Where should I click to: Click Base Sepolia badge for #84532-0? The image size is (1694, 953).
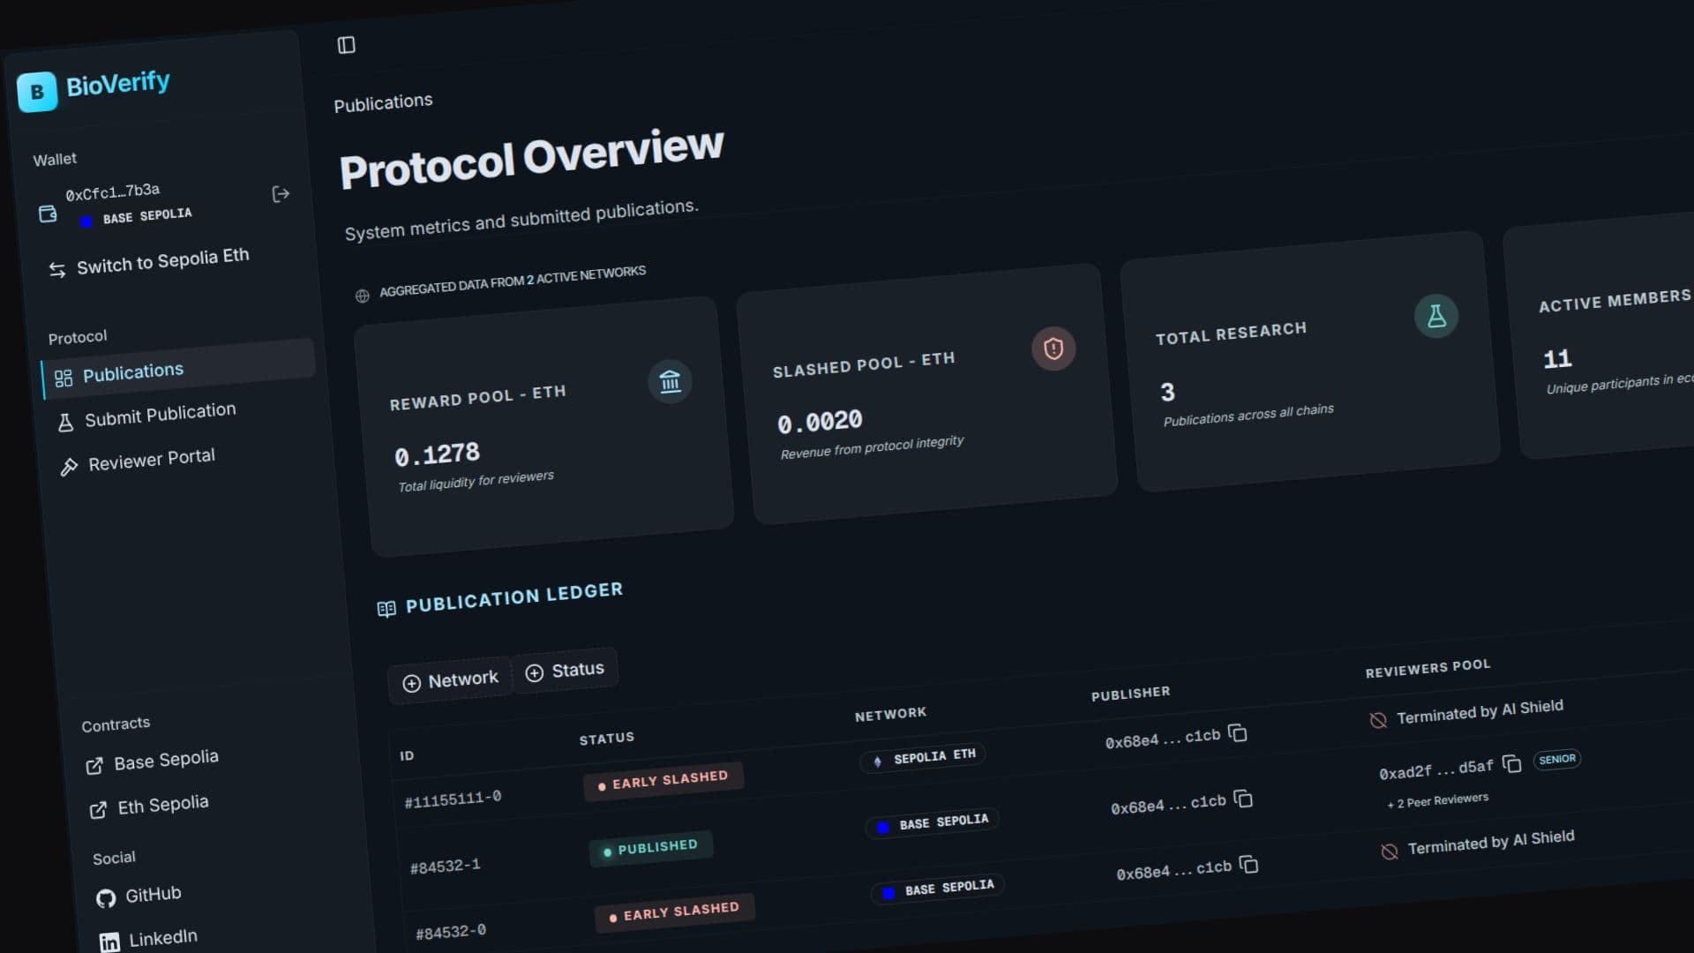938,889
